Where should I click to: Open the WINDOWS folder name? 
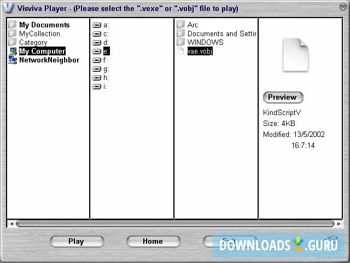tap(206, 42)
